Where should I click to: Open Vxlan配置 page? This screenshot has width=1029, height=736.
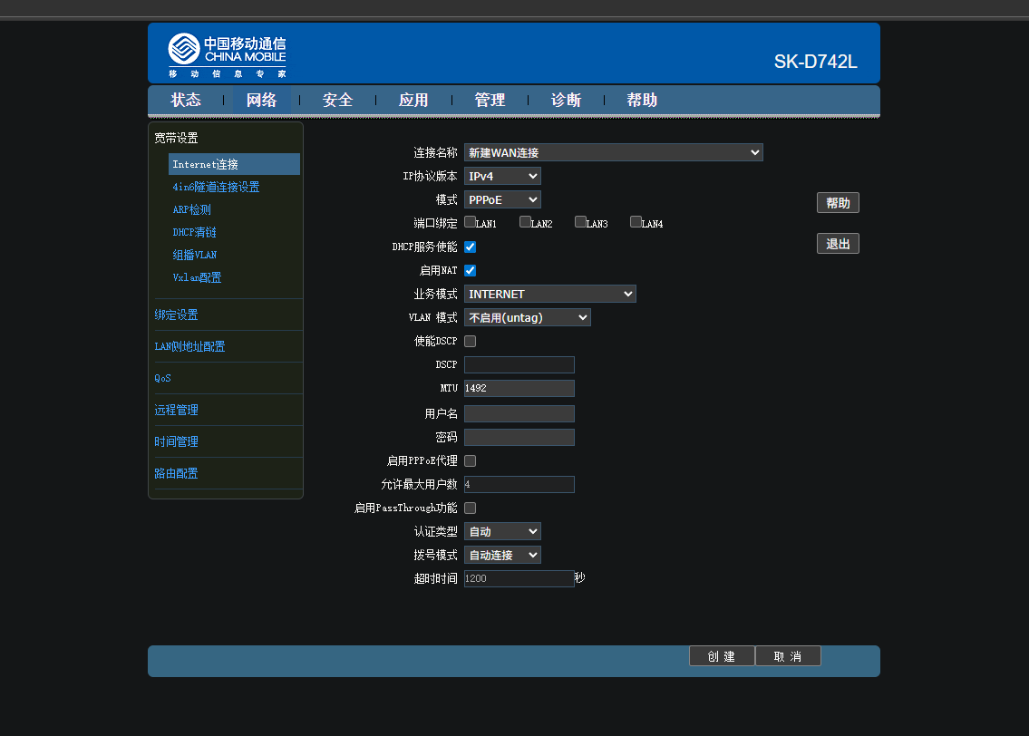197,277
